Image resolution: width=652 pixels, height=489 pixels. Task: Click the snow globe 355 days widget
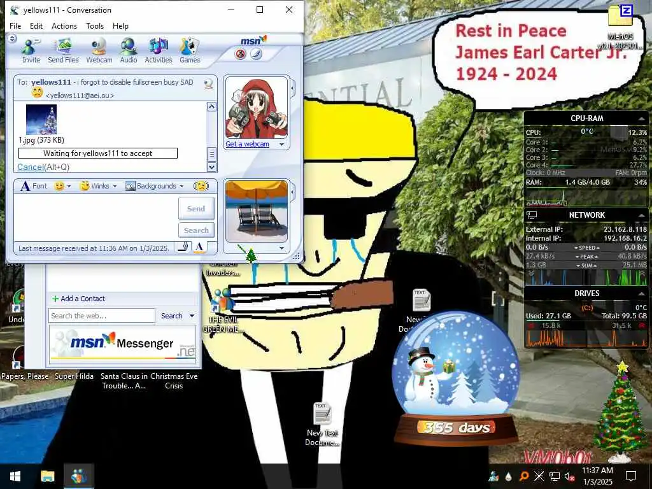tap(456, 378)
